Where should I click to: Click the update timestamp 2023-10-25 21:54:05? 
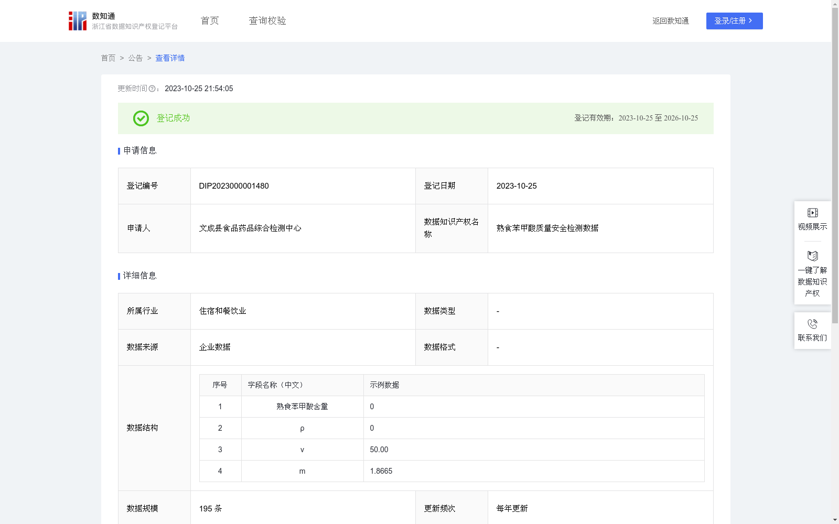pyautogui.click(x=199, y=89)
